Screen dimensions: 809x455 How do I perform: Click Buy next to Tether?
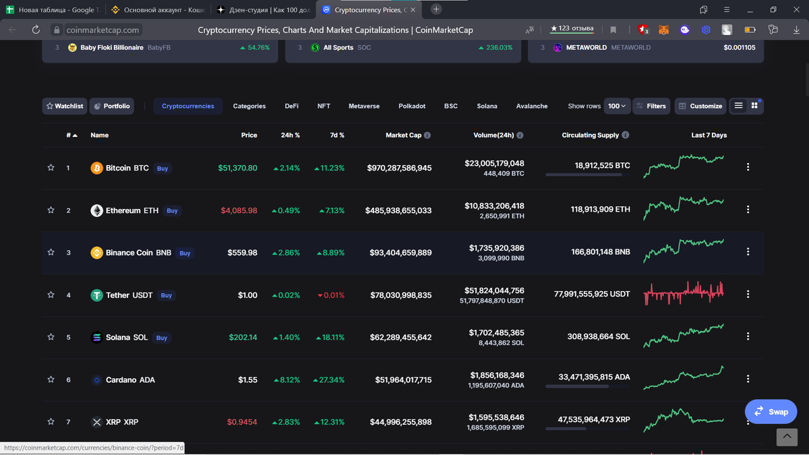point(167,295)
